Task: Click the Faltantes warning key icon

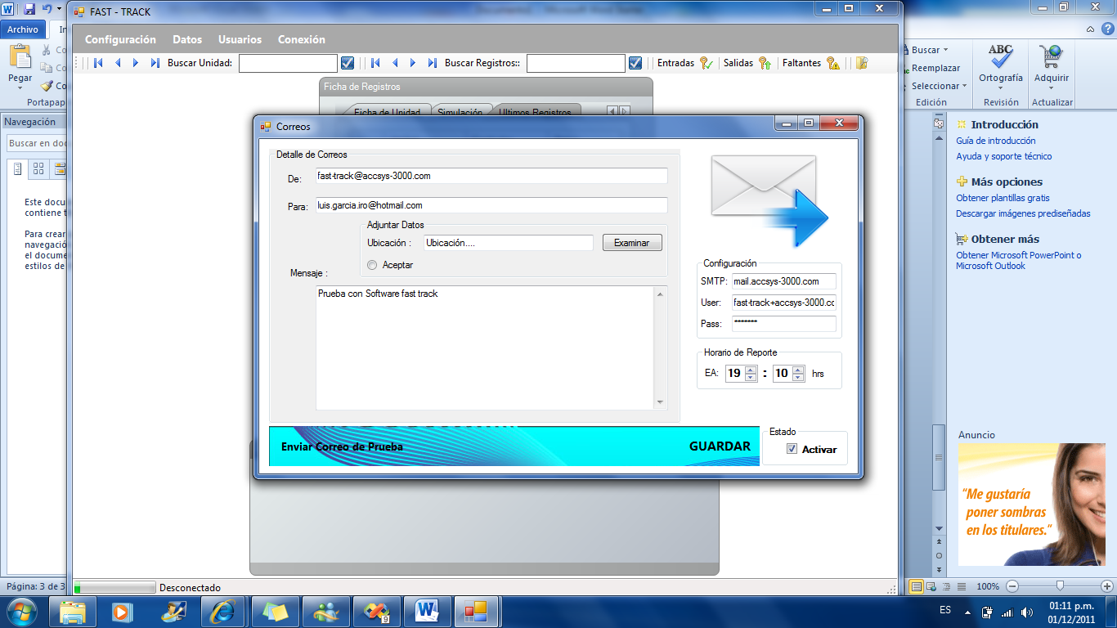Action: click(x=833, y=63)
